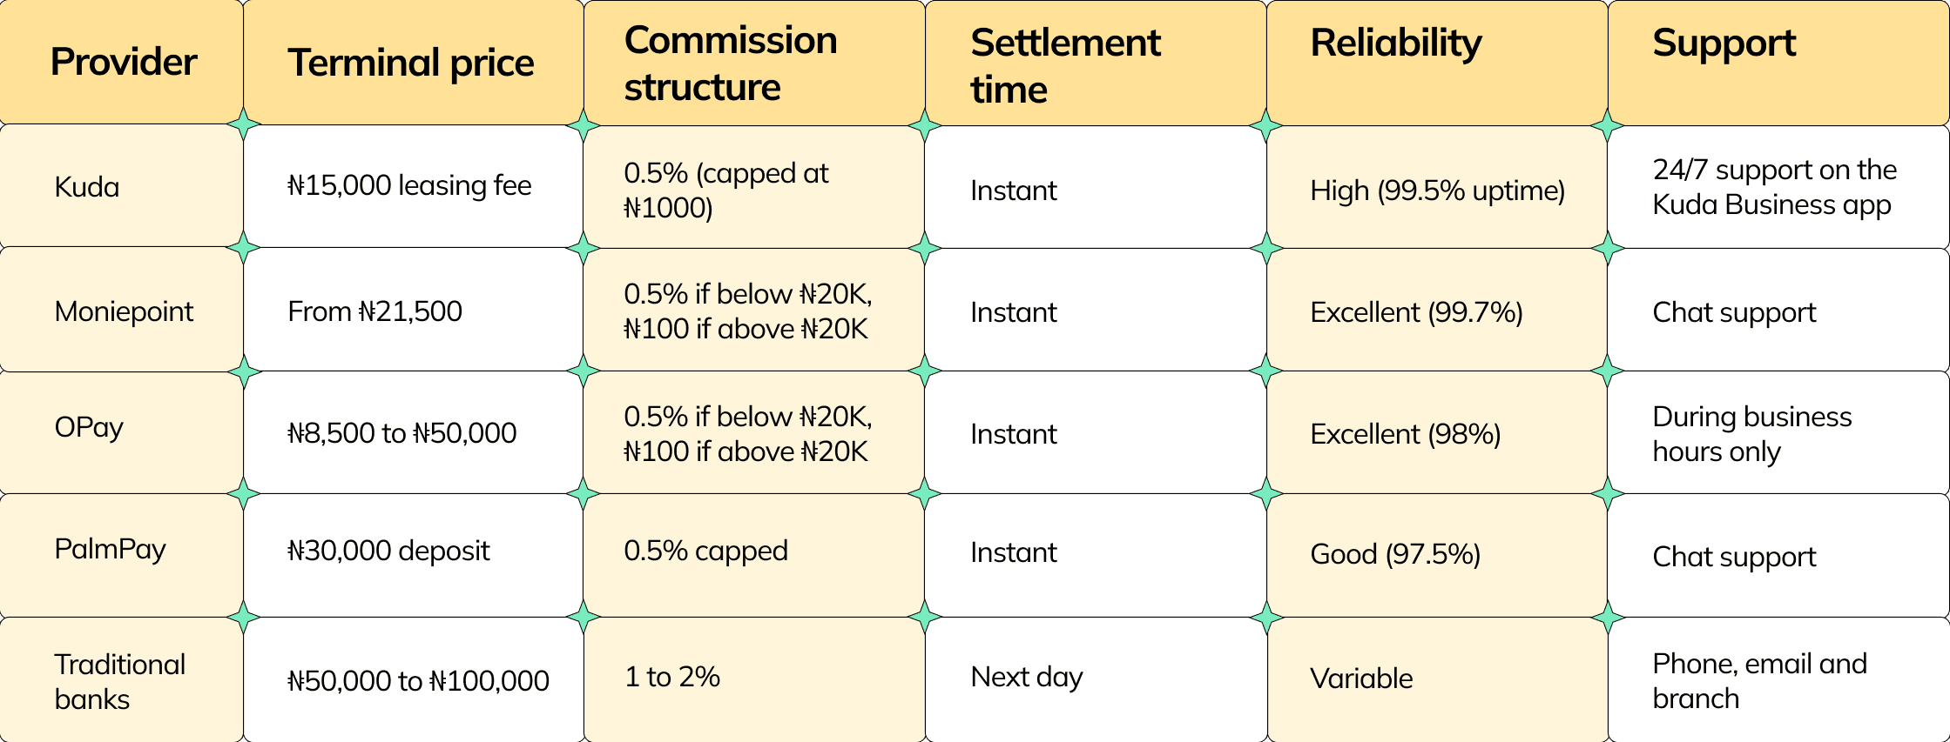Click the Phone, email and branch cell
Screen dimensions: 1950x742
pos(1759,681)
